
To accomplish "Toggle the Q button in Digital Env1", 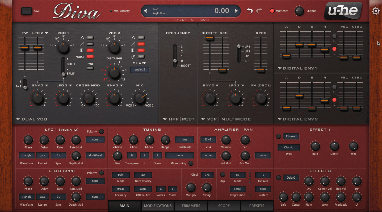I will coord(334,36).
